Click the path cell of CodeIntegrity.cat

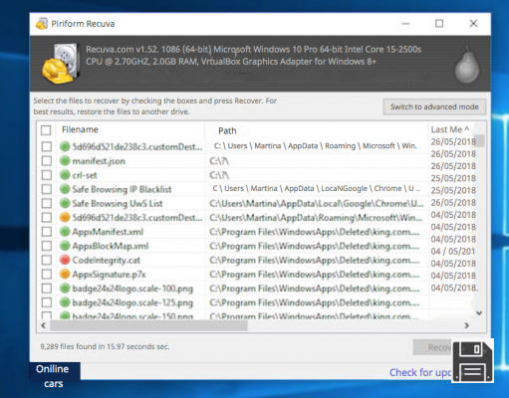[315, 261]
